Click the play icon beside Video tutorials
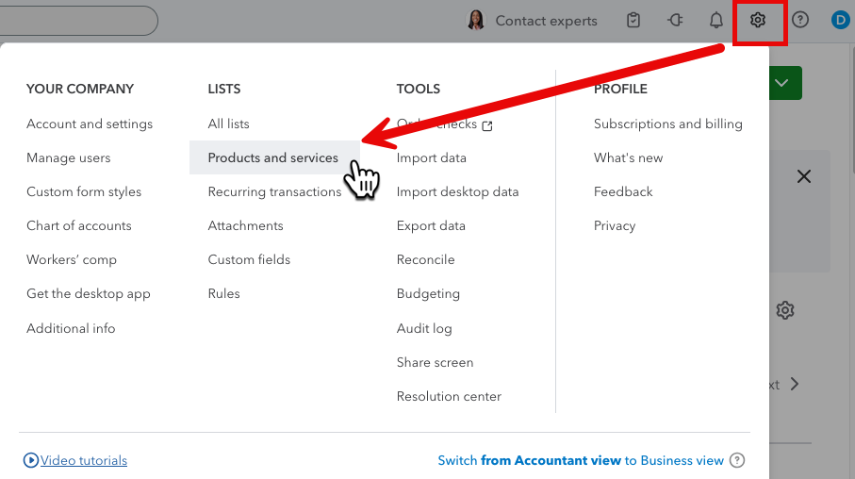The height and width of the screenshot is (479, 855). click(x=30, y=460)
